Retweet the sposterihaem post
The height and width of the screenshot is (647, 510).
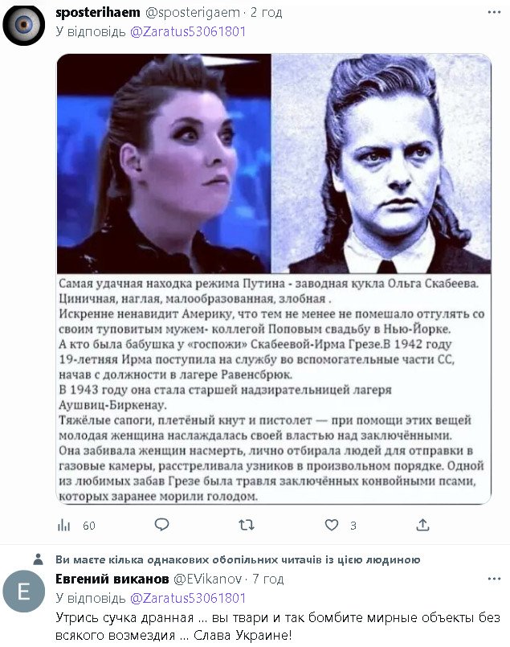click(x=247, y=525)
